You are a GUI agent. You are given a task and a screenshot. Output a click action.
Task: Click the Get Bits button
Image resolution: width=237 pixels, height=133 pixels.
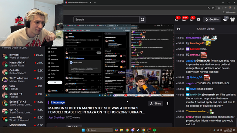212,20
